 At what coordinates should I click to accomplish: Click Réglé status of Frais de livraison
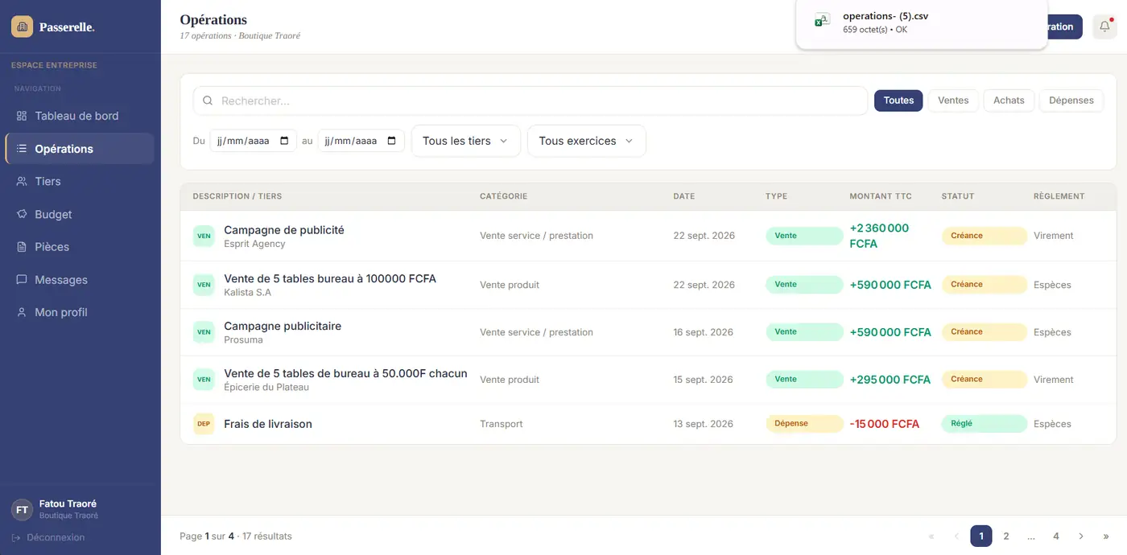tap(984, 423)
